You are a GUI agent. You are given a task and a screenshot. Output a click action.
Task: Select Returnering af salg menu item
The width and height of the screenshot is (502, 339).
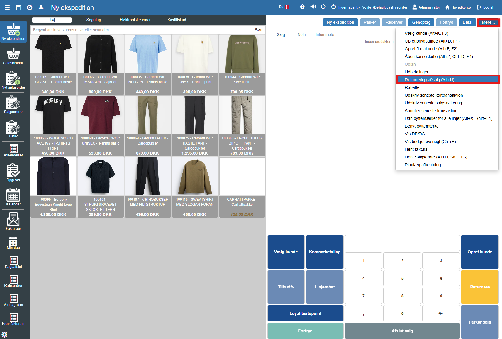click(447, 80)
